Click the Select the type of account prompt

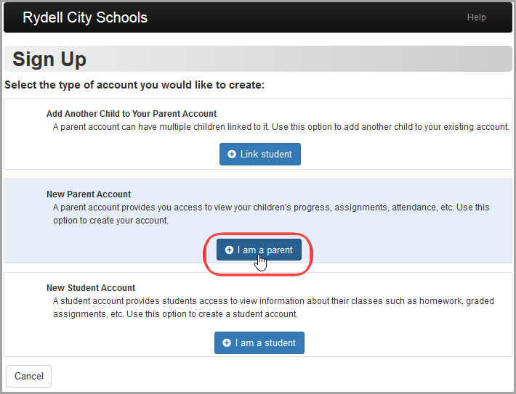pyautogui.click(x=134, y=85)
